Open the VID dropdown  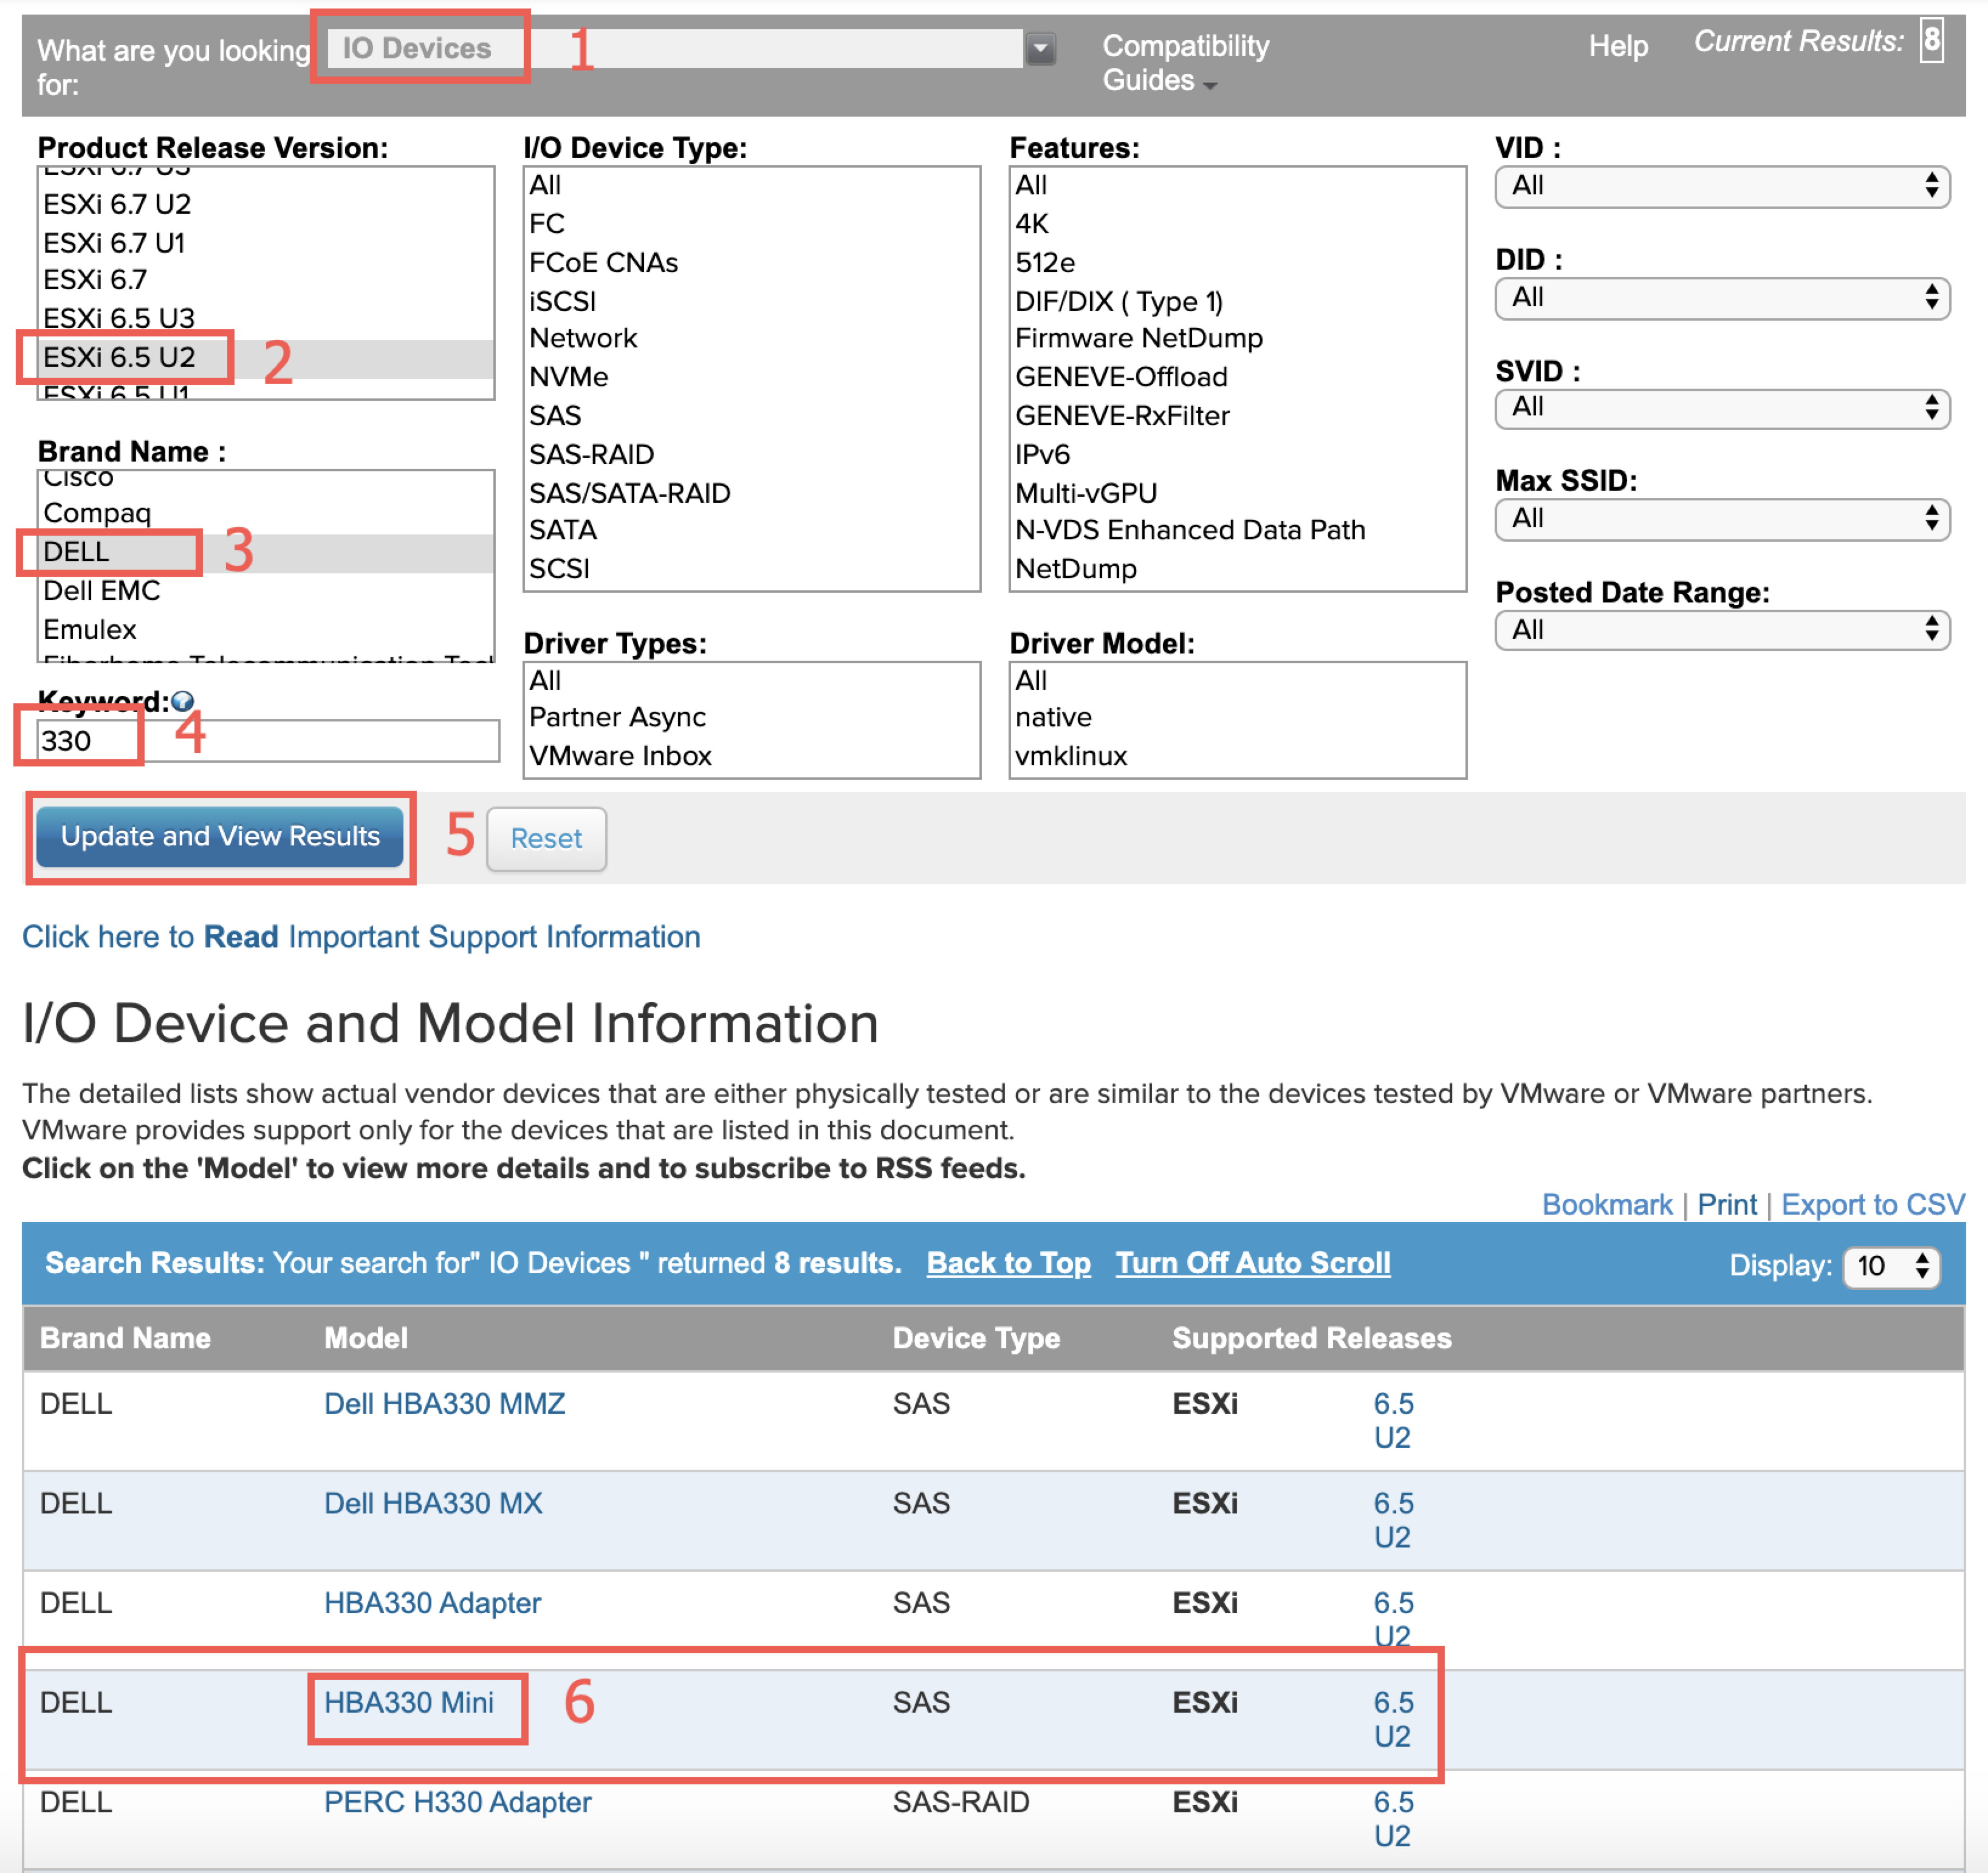point(1722,186)
